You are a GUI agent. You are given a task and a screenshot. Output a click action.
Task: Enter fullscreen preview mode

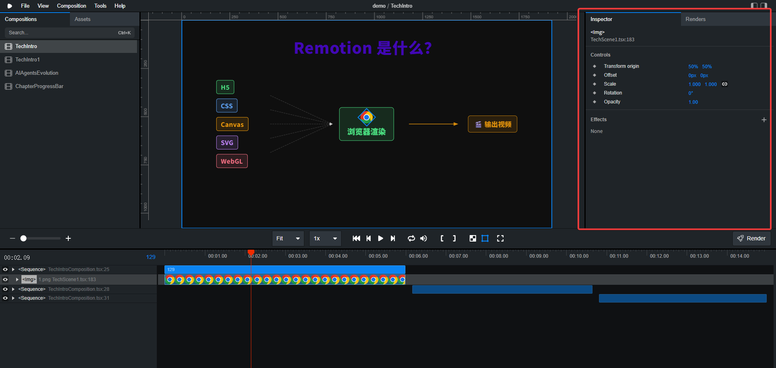coord(500,238)
